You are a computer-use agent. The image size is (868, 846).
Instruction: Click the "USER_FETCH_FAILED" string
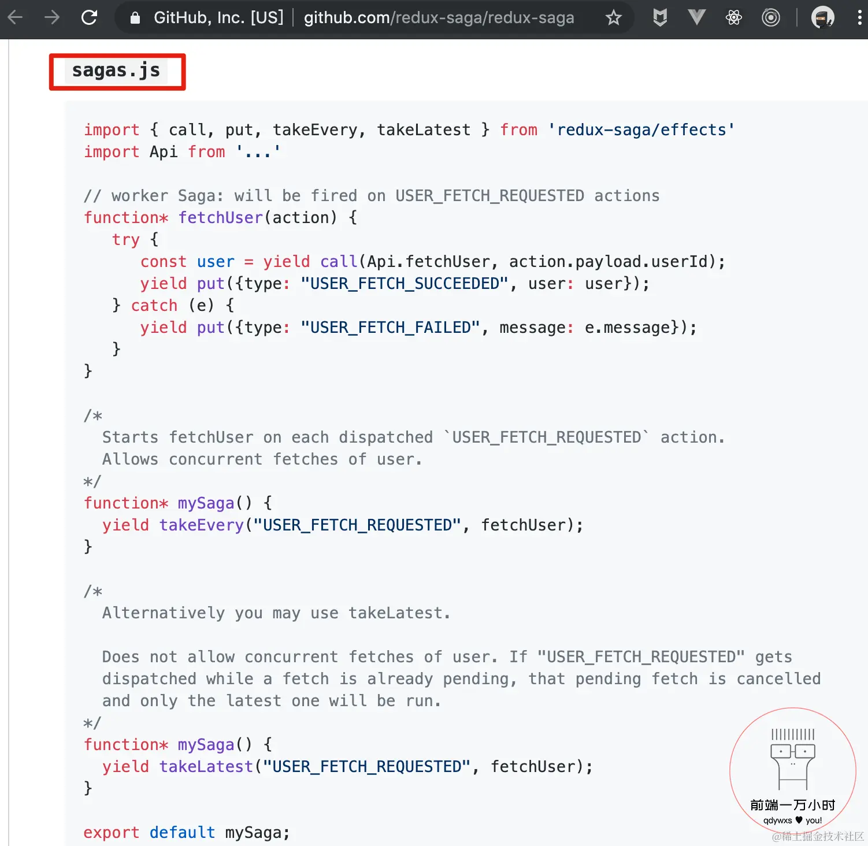(x=391, y=328)
